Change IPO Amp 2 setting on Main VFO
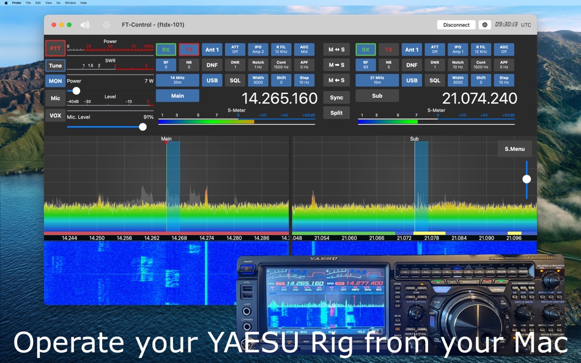Screen dimensions: 581x363 pos(258,50)
